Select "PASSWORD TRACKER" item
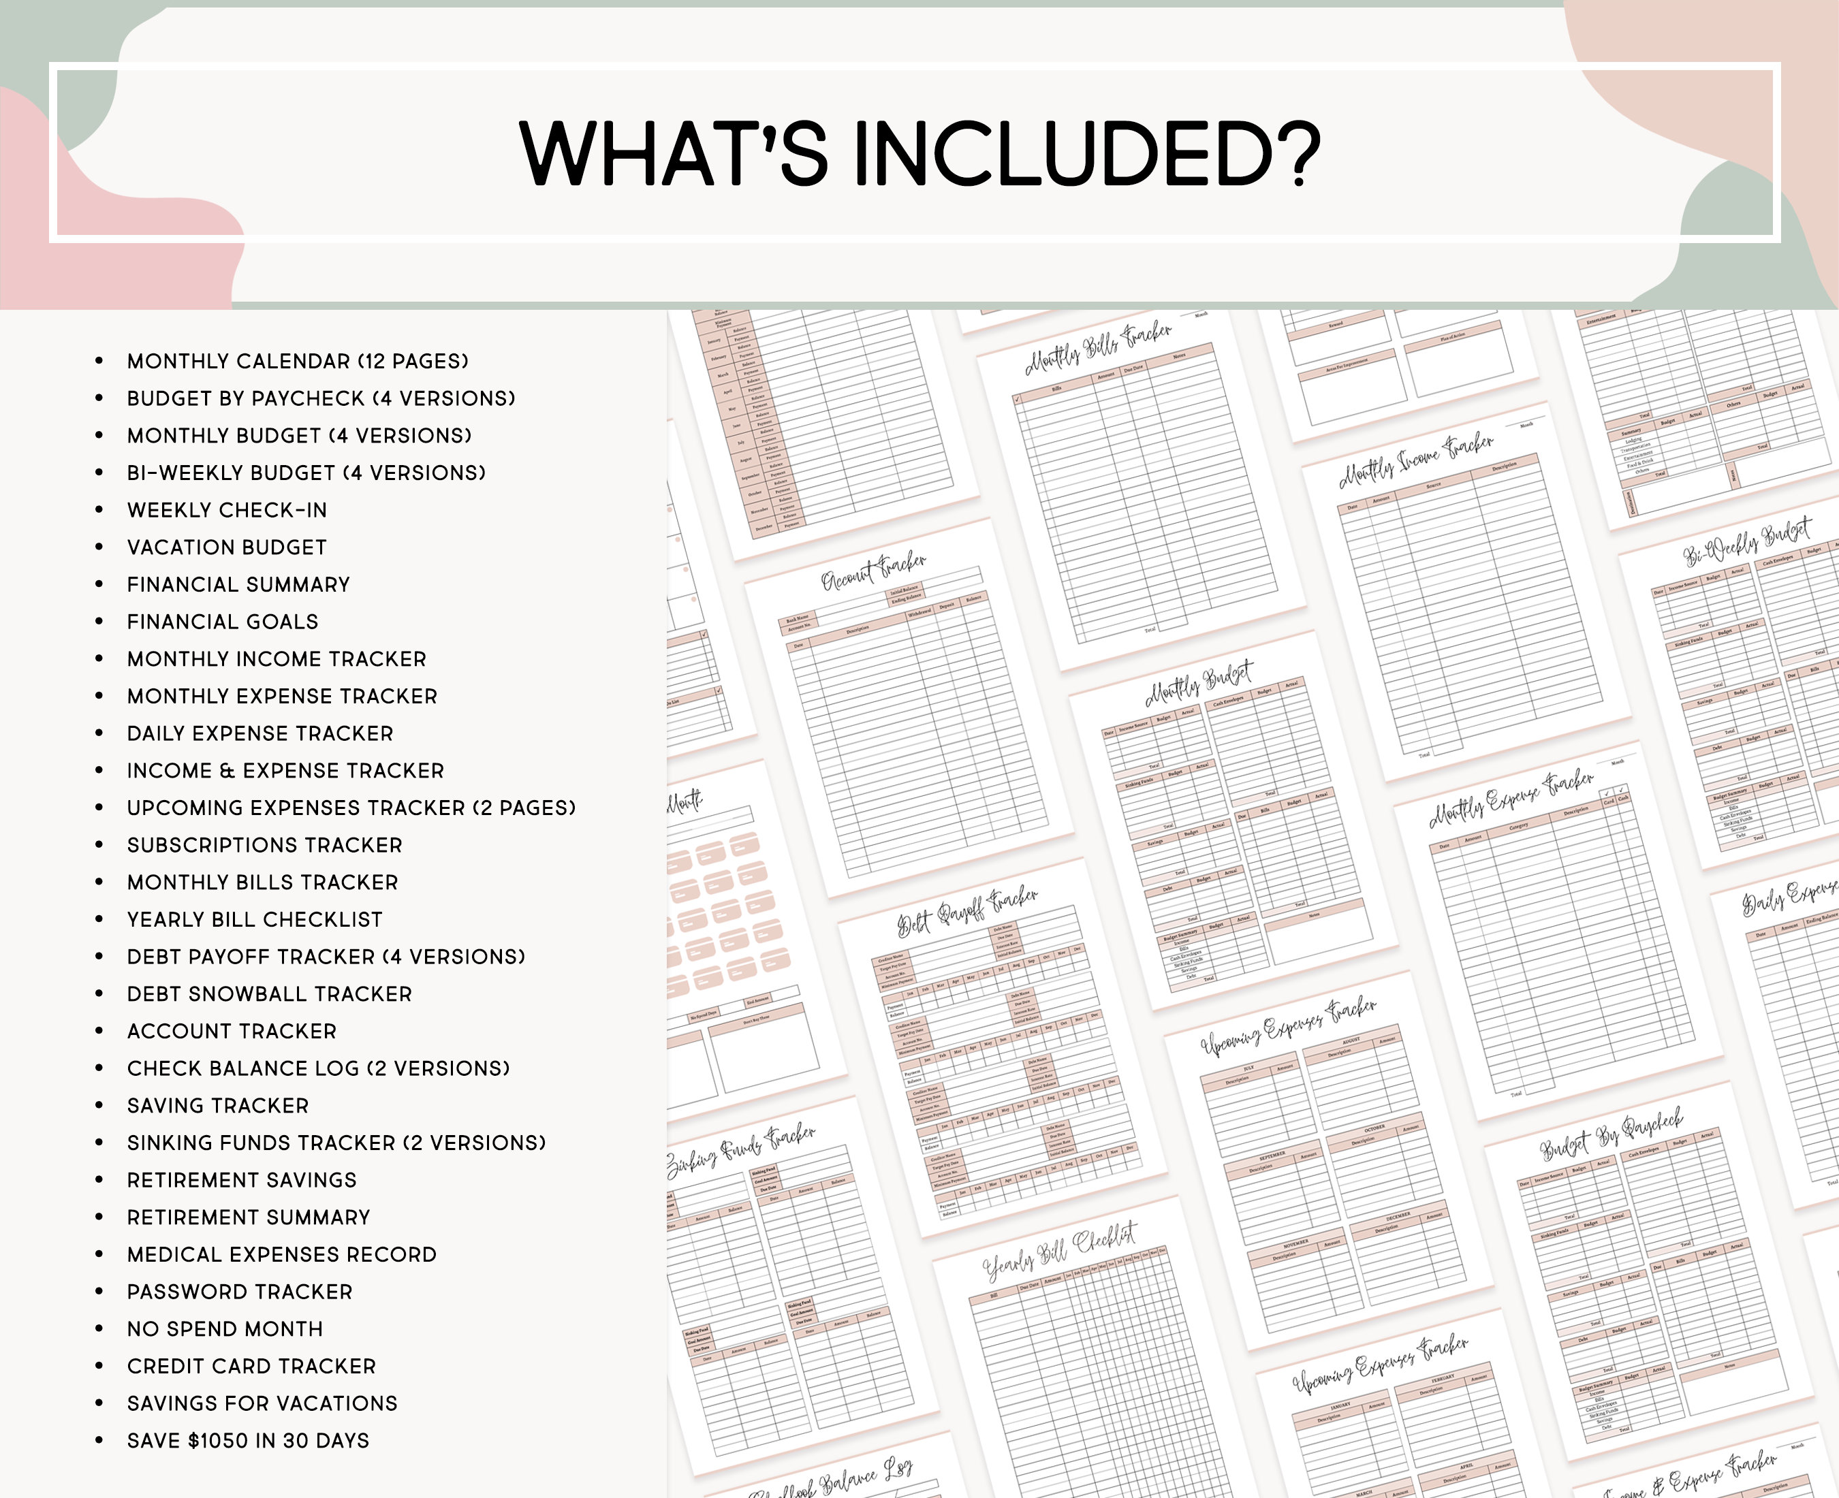 pyautogui.click(x=240, y=1292)
